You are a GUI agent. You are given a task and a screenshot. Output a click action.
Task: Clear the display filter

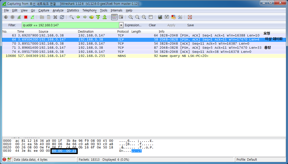[x=152, y=25]
